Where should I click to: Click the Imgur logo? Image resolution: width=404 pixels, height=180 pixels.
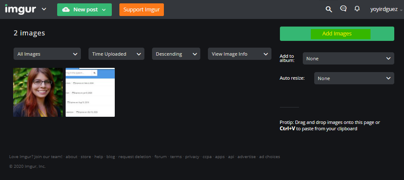[20, 10]
